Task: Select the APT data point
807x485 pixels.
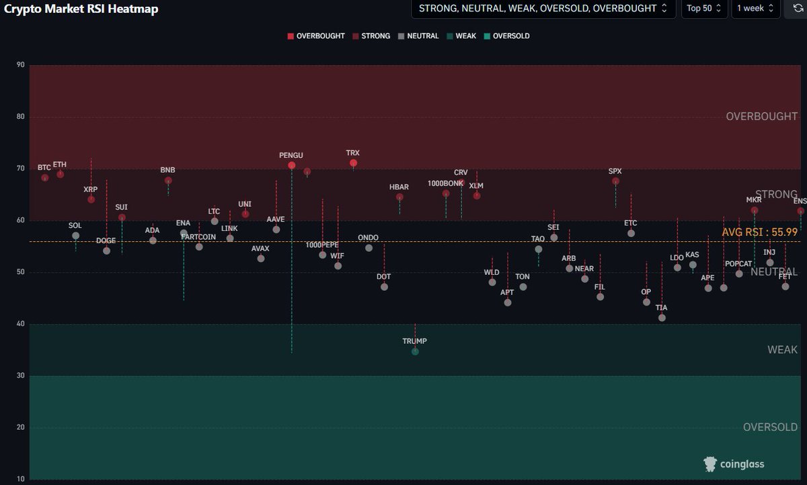Action: point(508,303)
